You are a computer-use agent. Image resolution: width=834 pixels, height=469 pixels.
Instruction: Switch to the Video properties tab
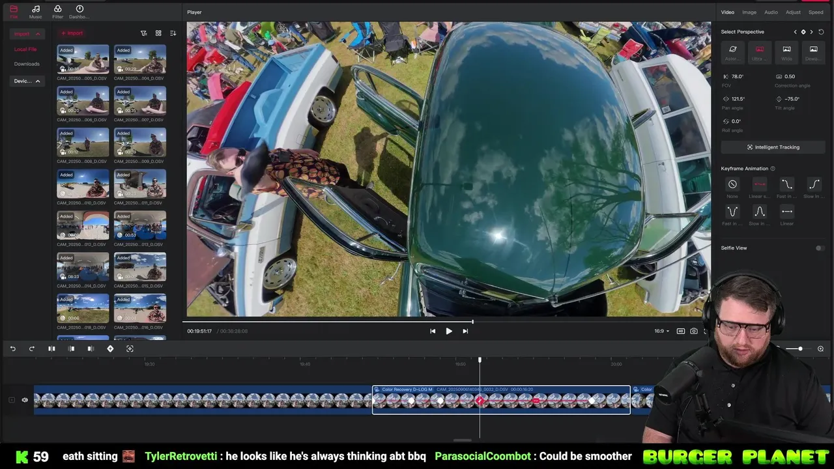pos(727,12)
